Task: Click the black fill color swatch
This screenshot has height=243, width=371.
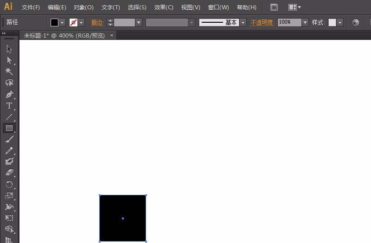Action: pyautogui.click(x=54, y=23)
